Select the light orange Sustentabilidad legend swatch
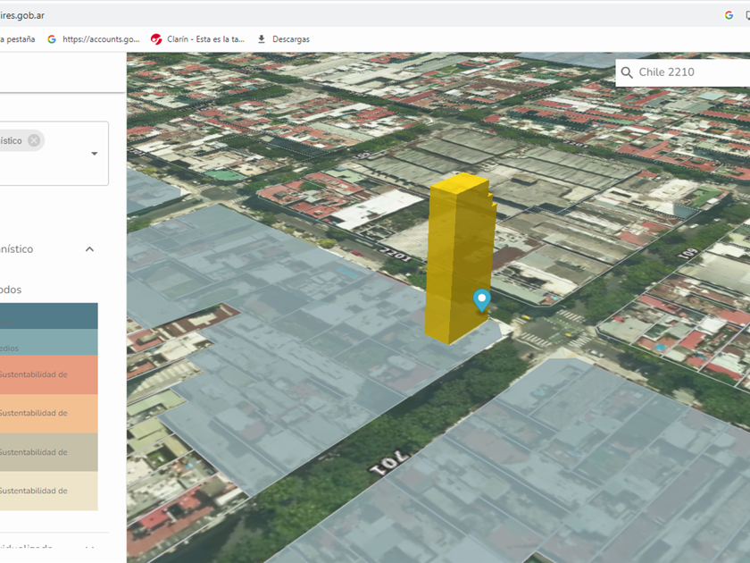The width and height of the screenshot is (750, 563). click(x=48, y=413)
